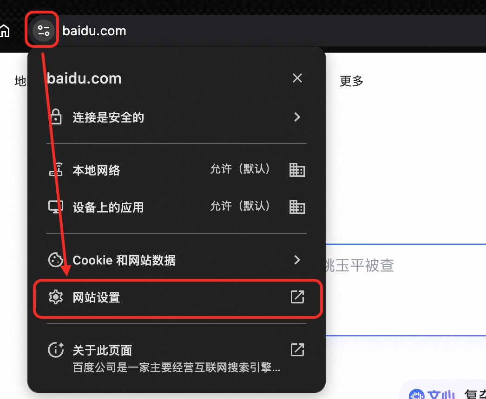Click the managed building icon beside 设备上的应用
486x399 pixels.
pos(297,207)
